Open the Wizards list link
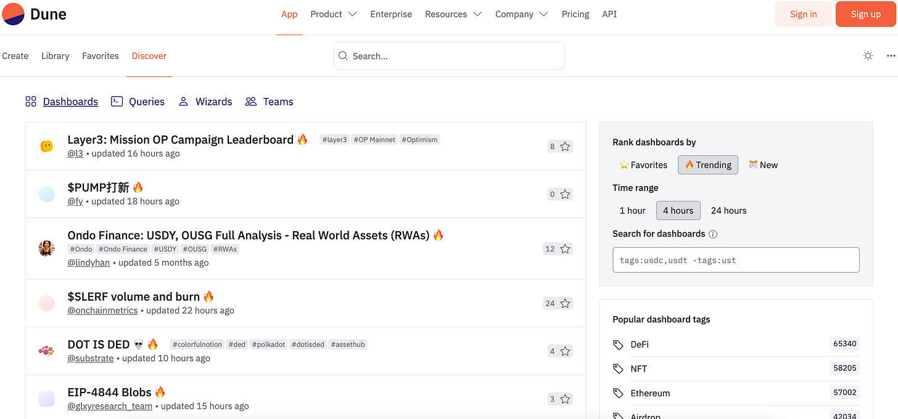Viewport: 898px width, 419px height. coord(214,102)
